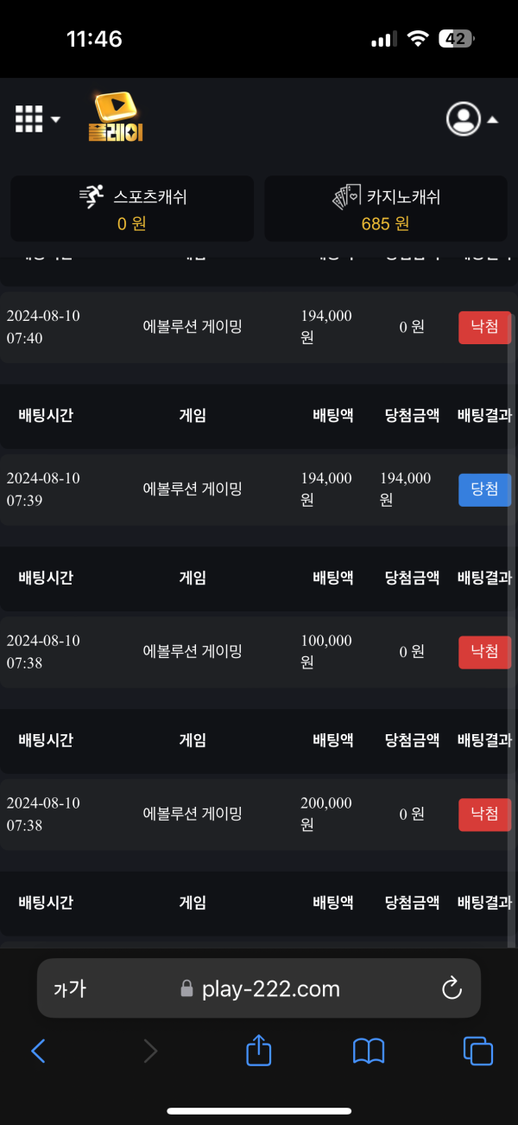Open the Safari bookmarks book icon
Viewport: 518px width, 1125px height.
(369, 1051)
